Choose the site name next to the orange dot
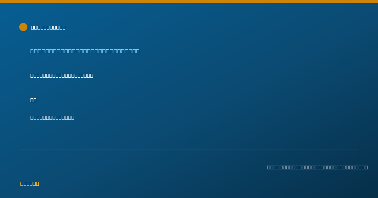 tap(48, 27)
